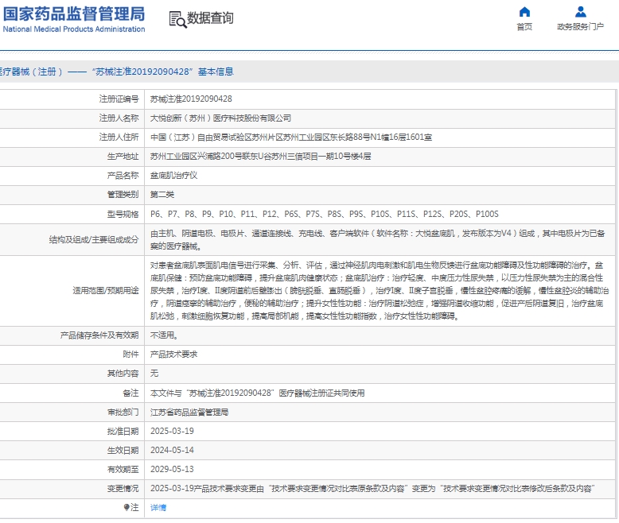Click the registrant name 大悦创新（苏州）医疗科技股份有限公司

[220, 118]
